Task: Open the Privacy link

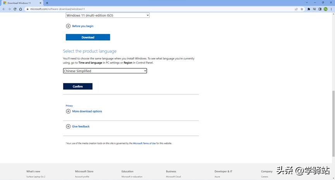Action: pos(69,106)
